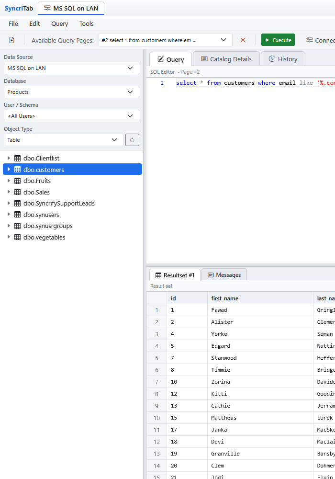
Task: Expand the dbo.Clientlist tree node
Action: tap(9, 158)
